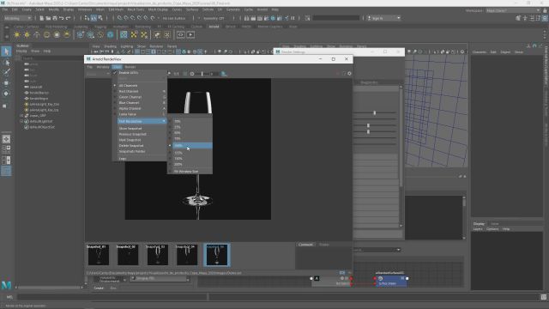Create an Arnold photometric light from shelf
Screen dimensions: 549x309
[x=37, y=34]
